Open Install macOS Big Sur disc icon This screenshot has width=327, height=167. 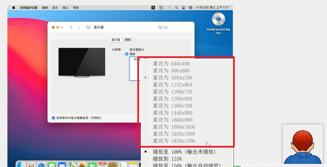pyautogui.click(x=218, y=20)
